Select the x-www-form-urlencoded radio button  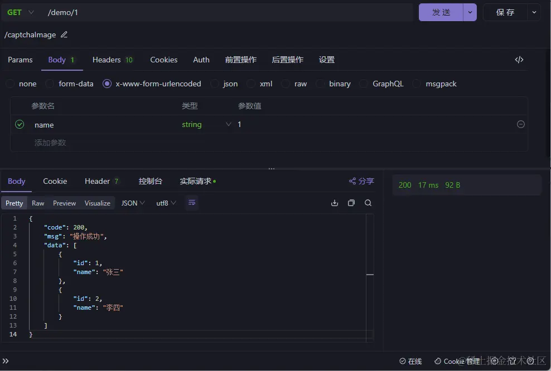[x=107, y=84]
